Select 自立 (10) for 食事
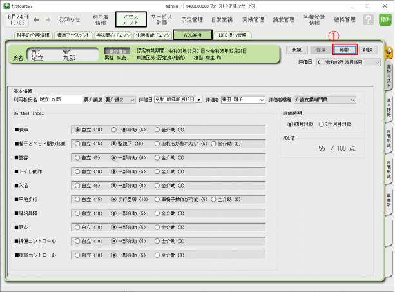Viewport: 395px width, 292px height. pyautogui.click(x=78, y=130)
